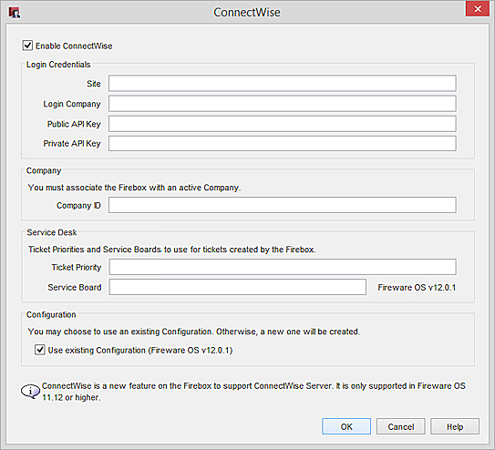Open Help for ConnectWise settings
495x450 pixels.
(455, 426)
